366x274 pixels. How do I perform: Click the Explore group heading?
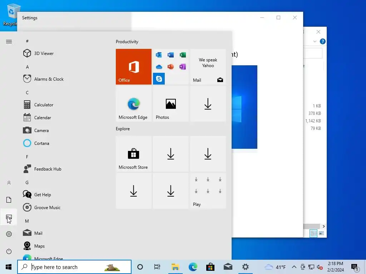point(123,129)
